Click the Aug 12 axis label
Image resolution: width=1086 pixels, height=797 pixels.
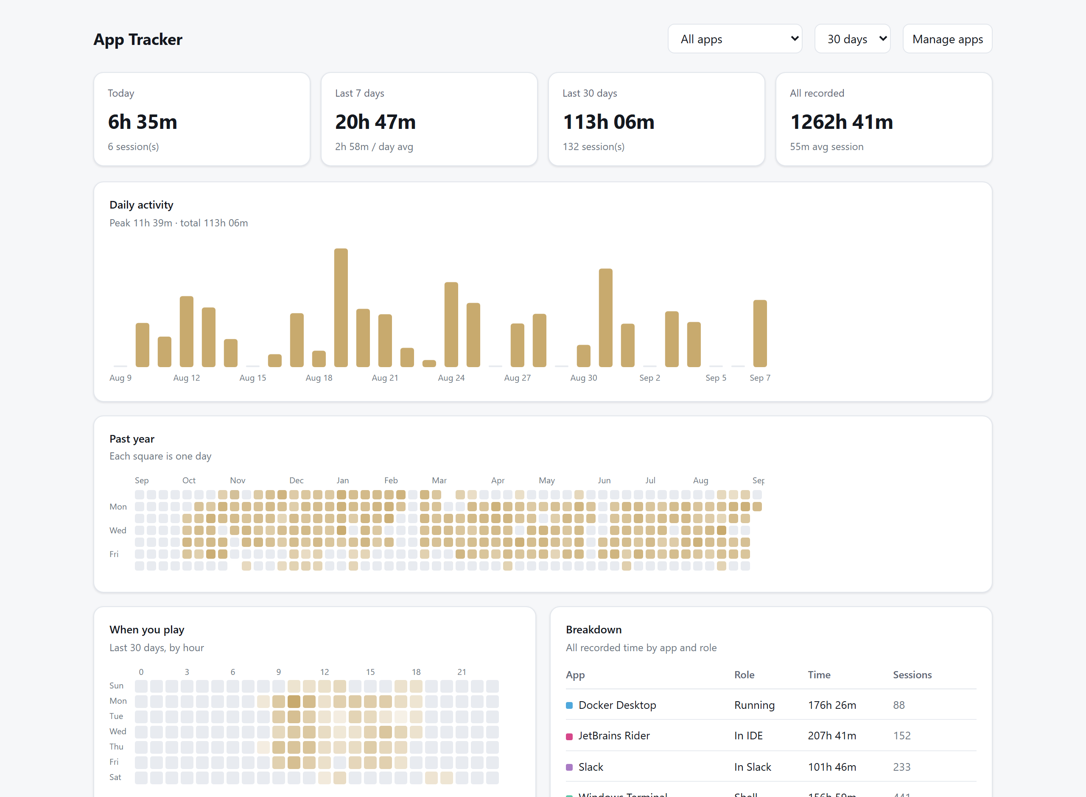186,378
